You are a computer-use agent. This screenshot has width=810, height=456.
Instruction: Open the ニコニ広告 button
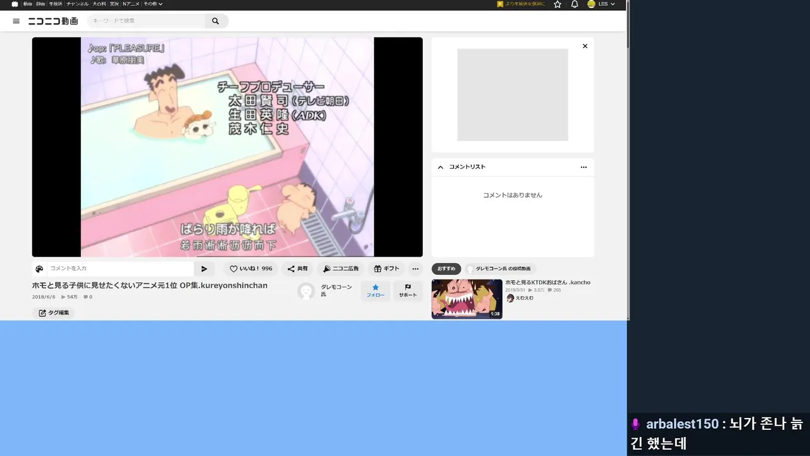pyautogui.click(x=340, y=269)
